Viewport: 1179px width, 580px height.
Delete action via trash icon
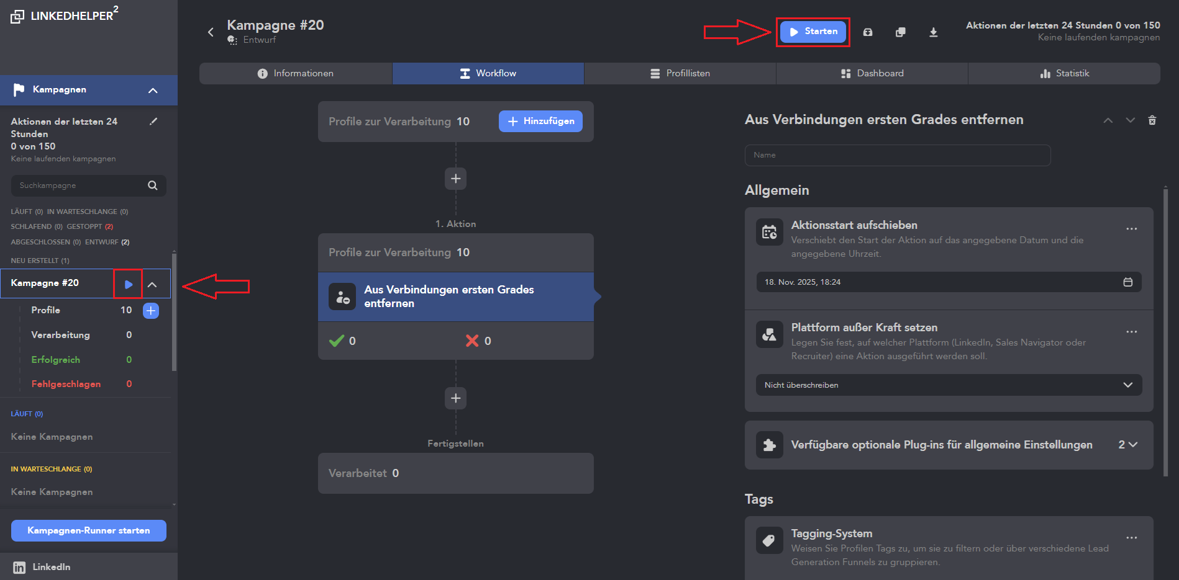[x=1152, y=120]
